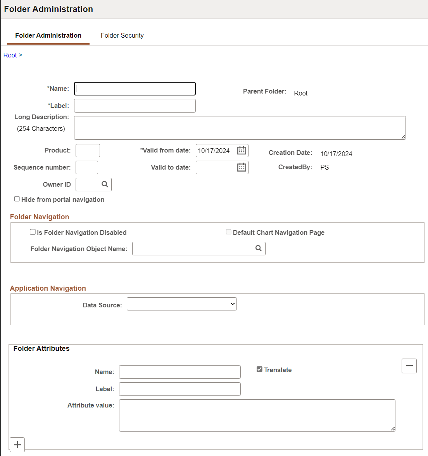Add a new Folder Attributes row
Image resolution: width=428 pixels, height=456 pixels.
coord(17,444)
